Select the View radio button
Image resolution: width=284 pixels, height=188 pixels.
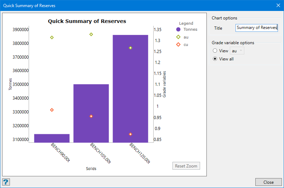(x=215, y=51)
